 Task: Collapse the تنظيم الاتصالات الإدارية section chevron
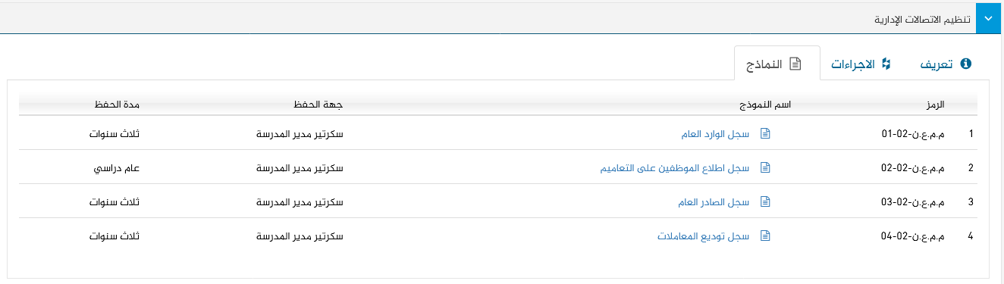pyautogui.click(x=990, y=19)
